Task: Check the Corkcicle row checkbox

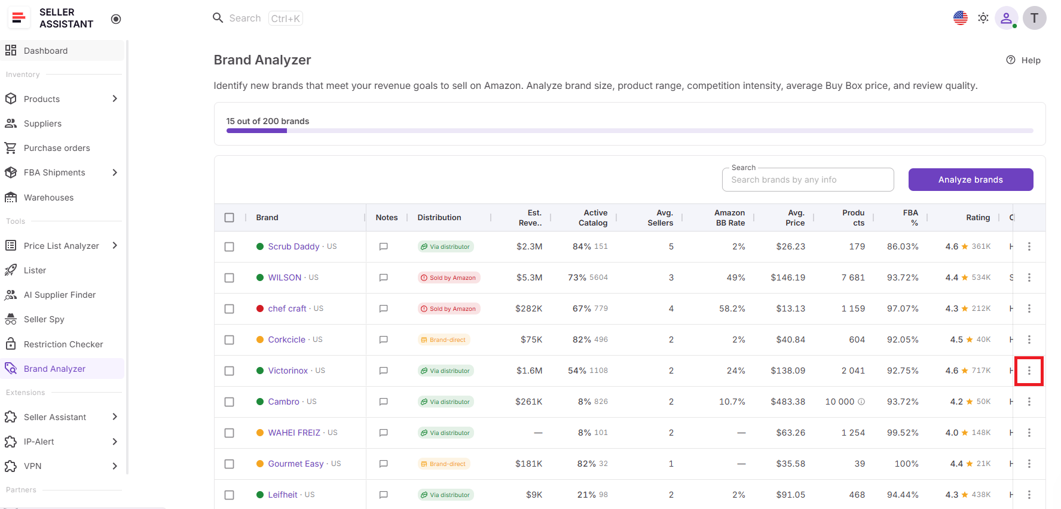Action: (x=229, y=340)
